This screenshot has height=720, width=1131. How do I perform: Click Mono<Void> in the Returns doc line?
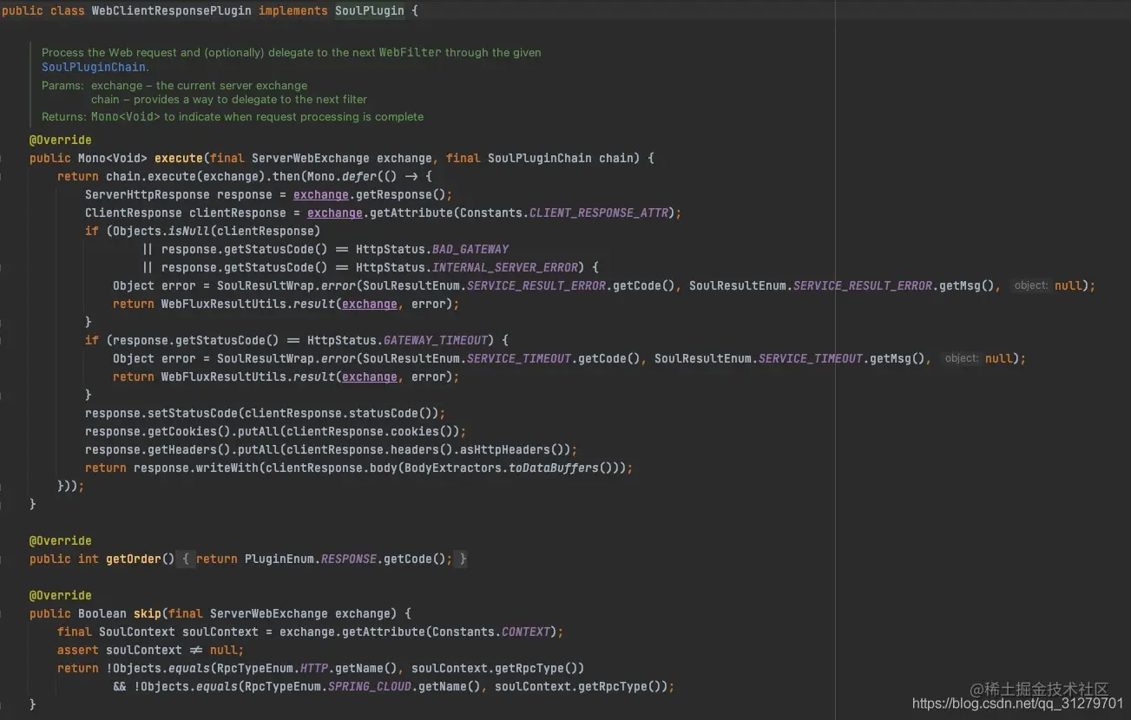(126, 117)
